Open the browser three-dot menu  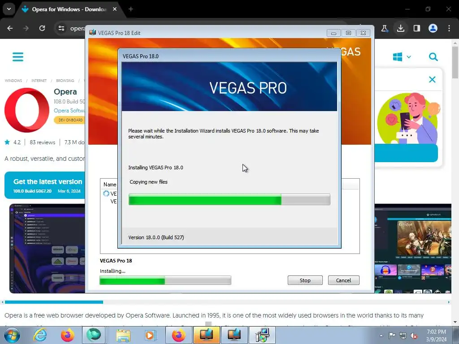449,28
